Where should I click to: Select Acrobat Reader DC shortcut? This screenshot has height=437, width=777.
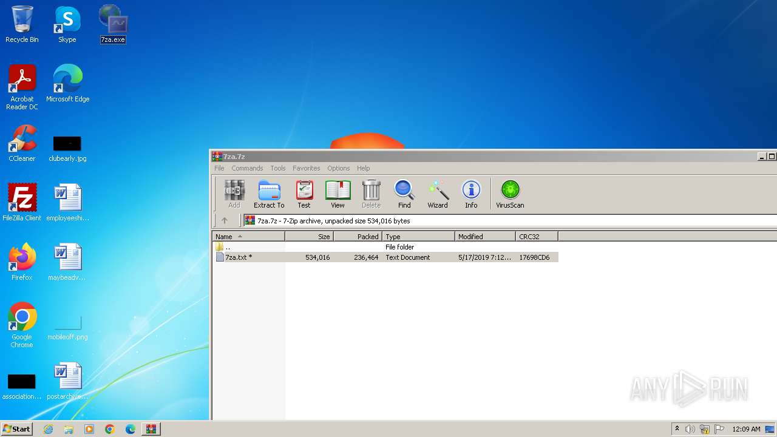point(22,87)
